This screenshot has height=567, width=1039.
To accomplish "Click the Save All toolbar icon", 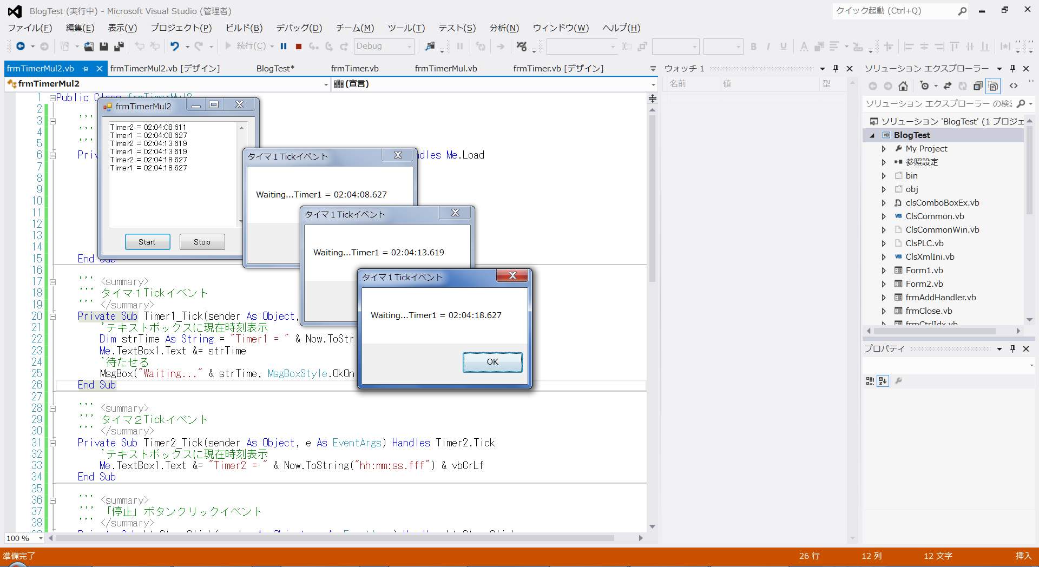I will click(119, 47).
